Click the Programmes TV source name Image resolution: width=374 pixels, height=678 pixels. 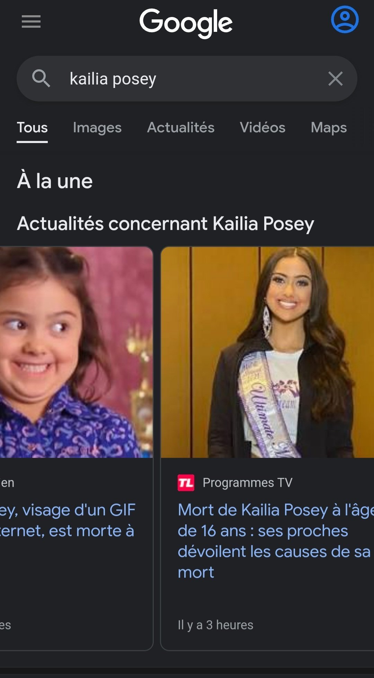tap(248, 483)
